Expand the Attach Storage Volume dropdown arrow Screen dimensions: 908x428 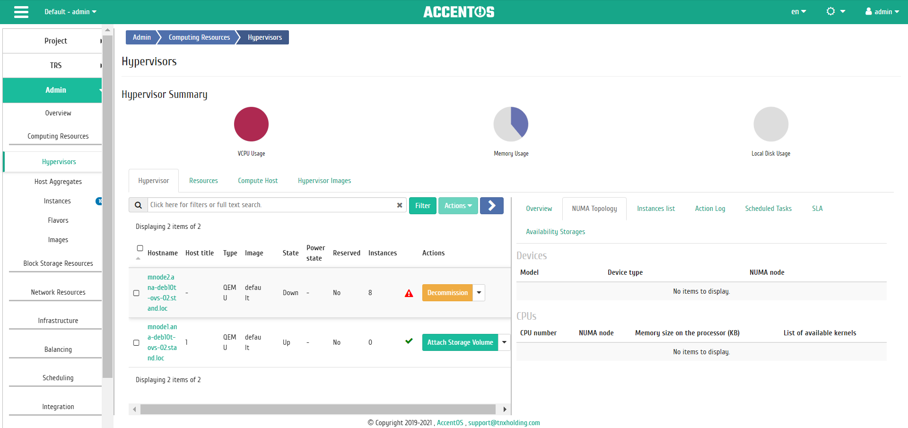[504, 342]
